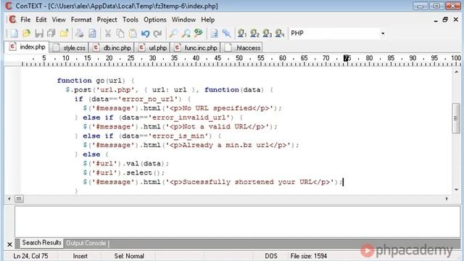The image size is (464, 261).
Task: Open the File menu
Action: (x=25, y=20)
